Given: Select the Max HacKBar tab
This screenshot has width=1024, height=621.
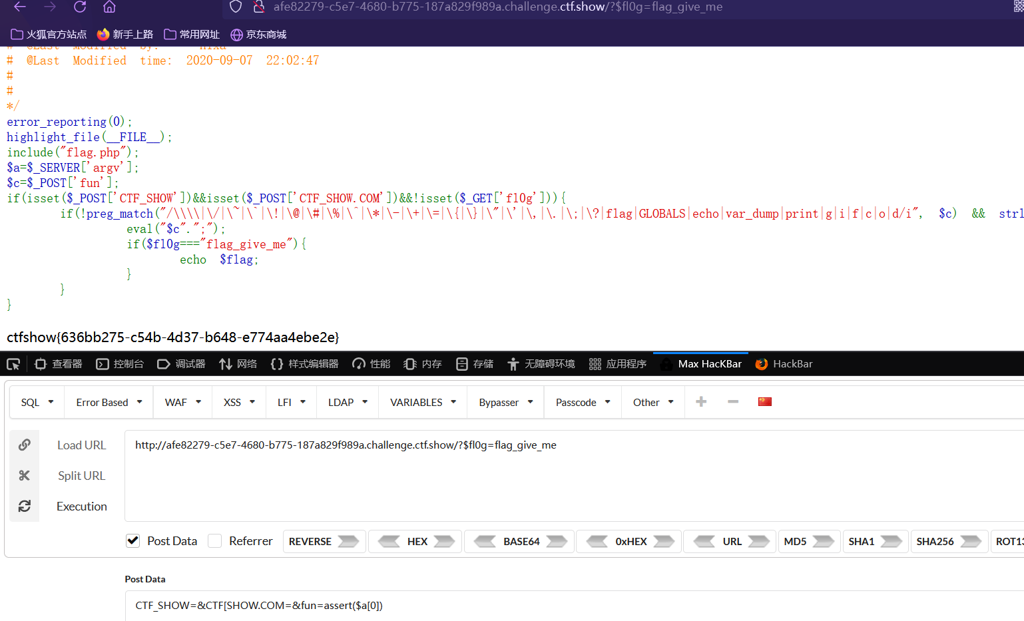Looking at the screenshot, I should click(701, 364).
